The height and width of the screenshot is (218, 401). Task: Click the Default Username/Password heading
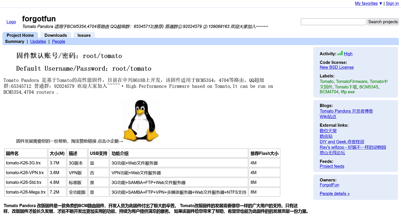pos(84,69)
